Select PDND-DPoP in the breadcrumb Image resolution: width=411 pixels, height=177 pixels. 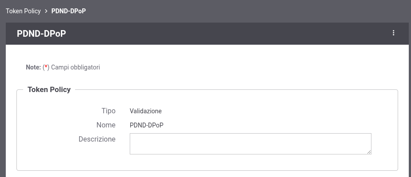68,11
